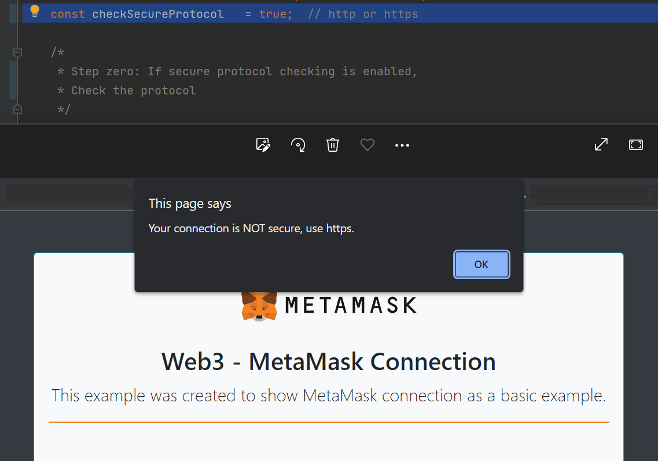The width and height of the screenshot is (658, 461).
Task: Open the image editing tool
Action: click(263, 145)
